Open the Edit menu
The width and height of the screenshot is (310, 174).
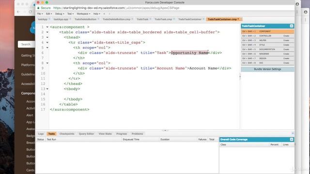coord(49,14)
